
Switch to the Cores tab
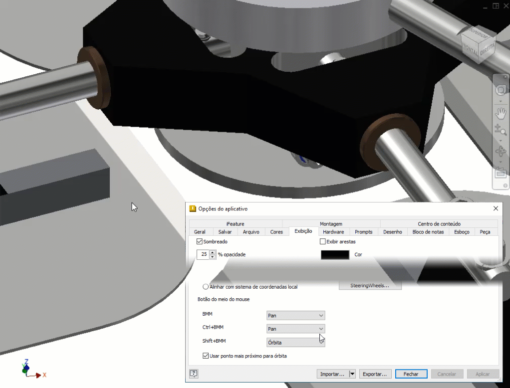[276, 232]
